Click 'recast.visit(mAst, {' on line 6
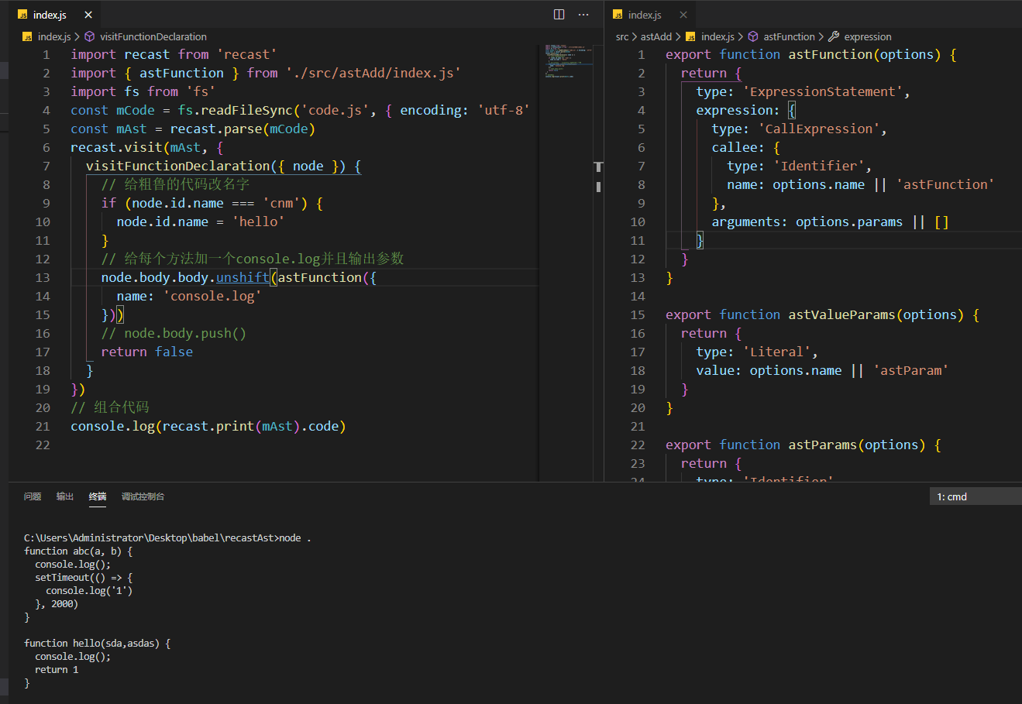 [147, 147]
